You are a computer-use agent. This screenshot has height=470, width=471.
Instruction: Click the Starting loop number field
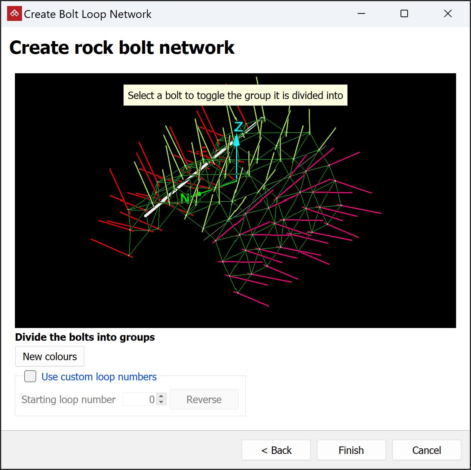pyautogui.click(x=140, y=399)
